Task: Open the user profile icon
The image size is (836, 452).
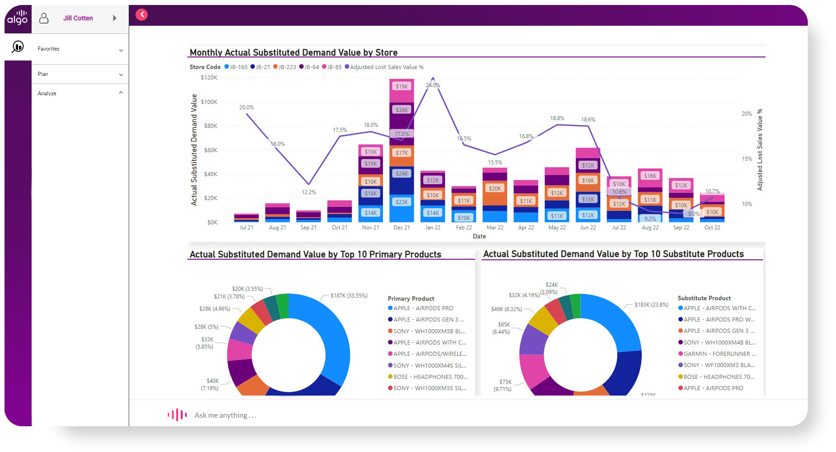Action: point(44,18)
